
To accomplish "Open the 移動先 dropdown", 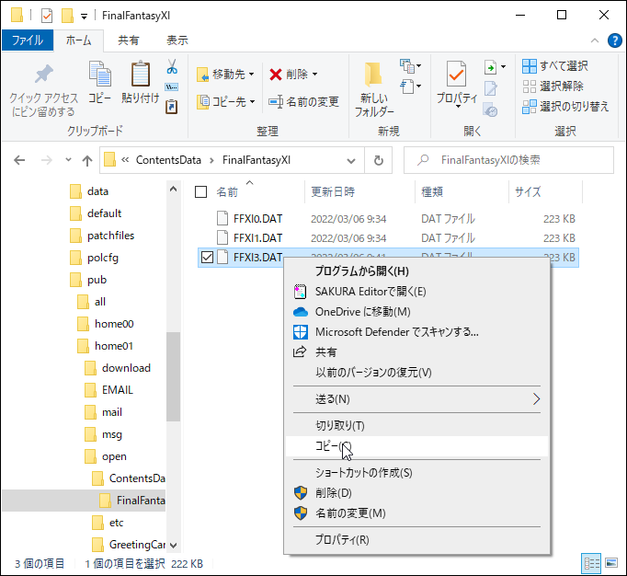I will 225,75.
